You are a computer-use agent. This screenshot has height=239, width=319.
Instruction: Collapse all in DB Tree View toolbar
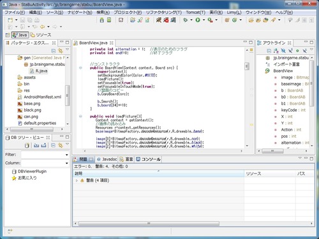54,145
